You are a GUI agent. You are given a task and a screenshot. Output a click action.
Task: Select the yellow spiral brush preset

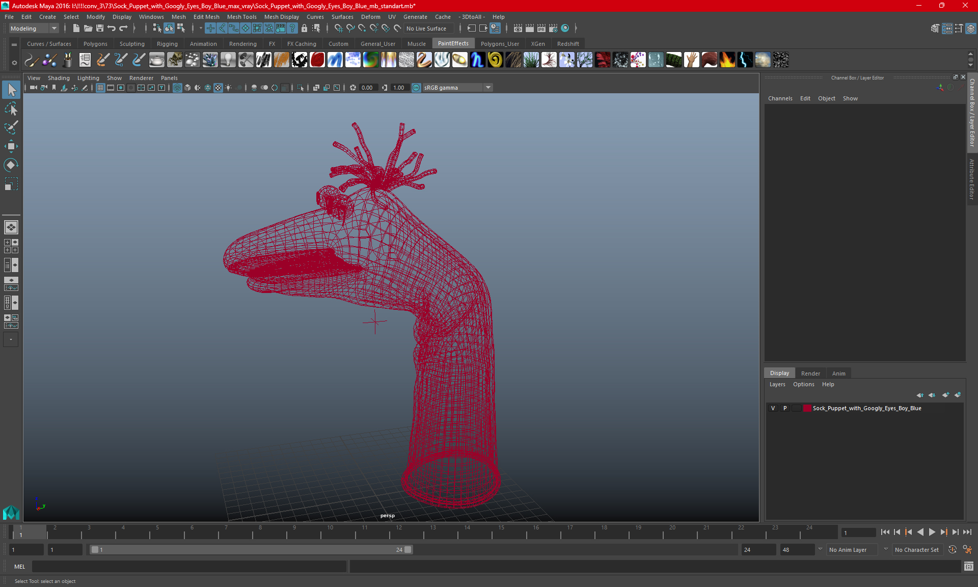coord(496,60)
